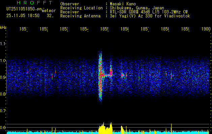212x134 pixels.
Task: Click the 0.8 kHz frequency axis label
Action: [3, 94]
